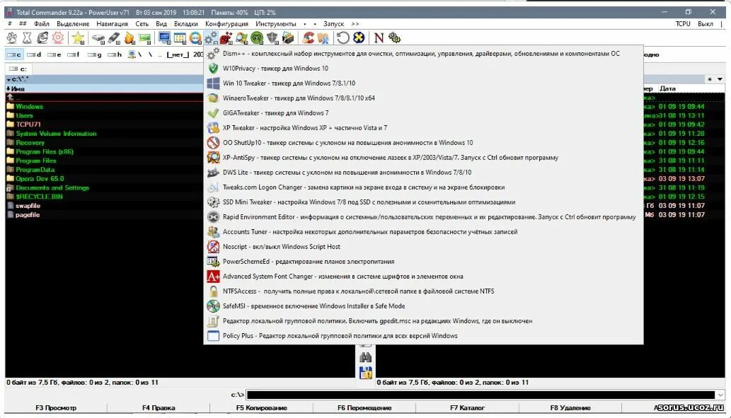The image size is (731, 418).
Task: Open the Запуск menu
Action: [x=333, y=24]
